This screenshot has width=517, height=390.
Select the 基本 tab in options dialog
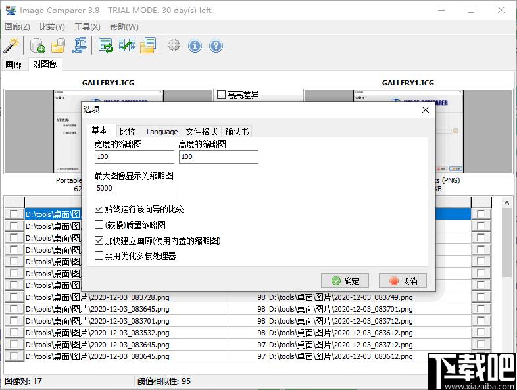pyautogui.click(x=100, y=131)
